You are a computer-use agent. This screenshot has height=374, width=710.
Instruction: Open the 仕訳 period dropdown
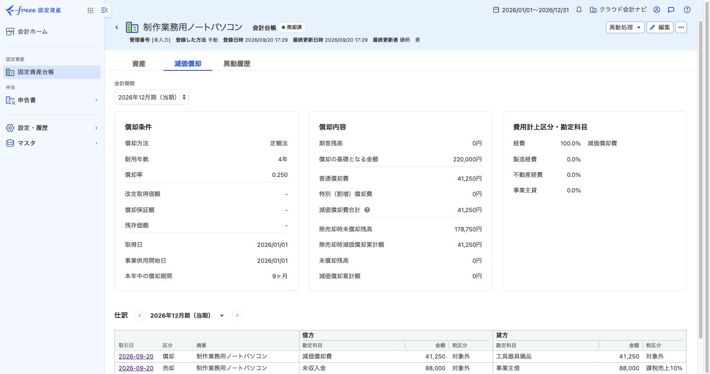[187, 315]
